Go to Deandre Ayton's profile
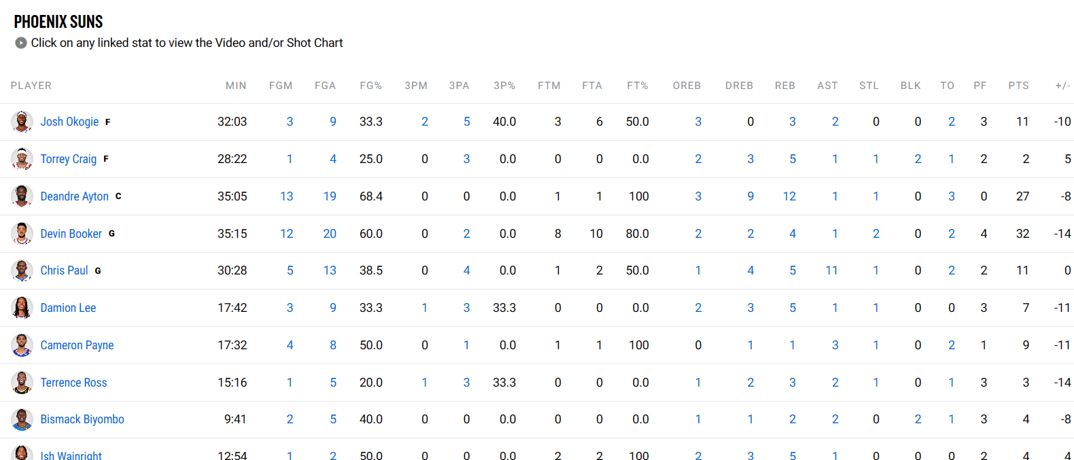Screen dimensions: 1074x460 pyautogui.click(x=75, y=196)
